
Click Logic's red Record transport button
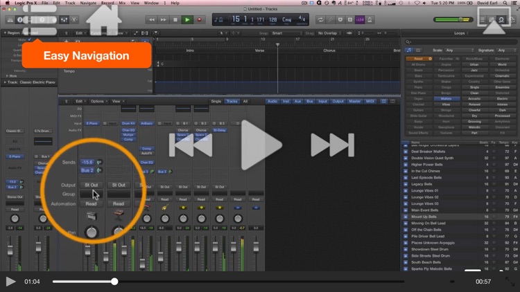199,20
